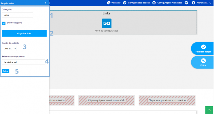Click the Finalizar edição label

tap(203, 52)
